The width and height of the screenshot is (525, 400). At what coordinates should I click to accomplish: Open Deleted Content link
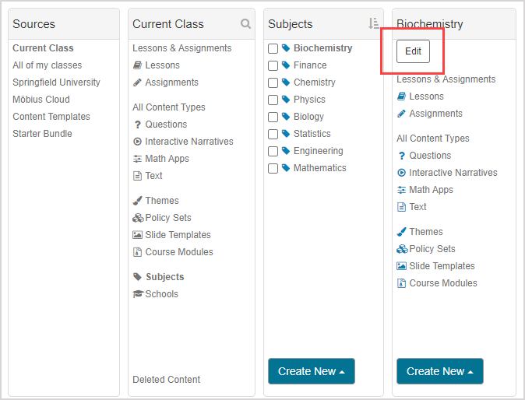point(167,380)
